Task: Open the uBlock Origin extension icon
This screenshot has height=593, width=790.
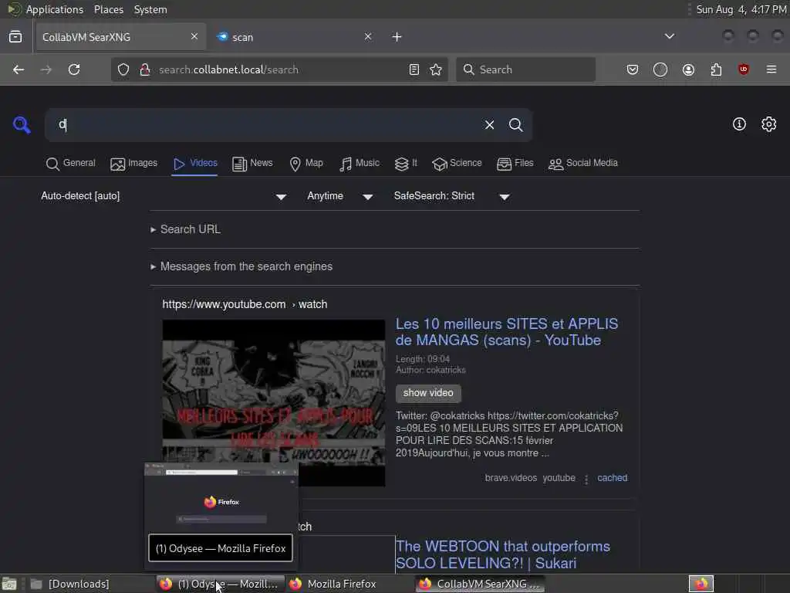Action: coord(744,69)
